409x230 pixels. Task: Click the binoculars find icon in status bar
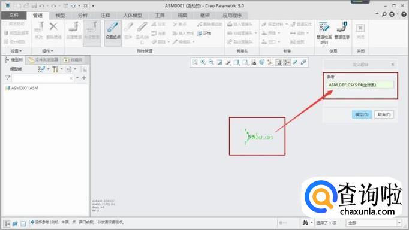(305, 223)
